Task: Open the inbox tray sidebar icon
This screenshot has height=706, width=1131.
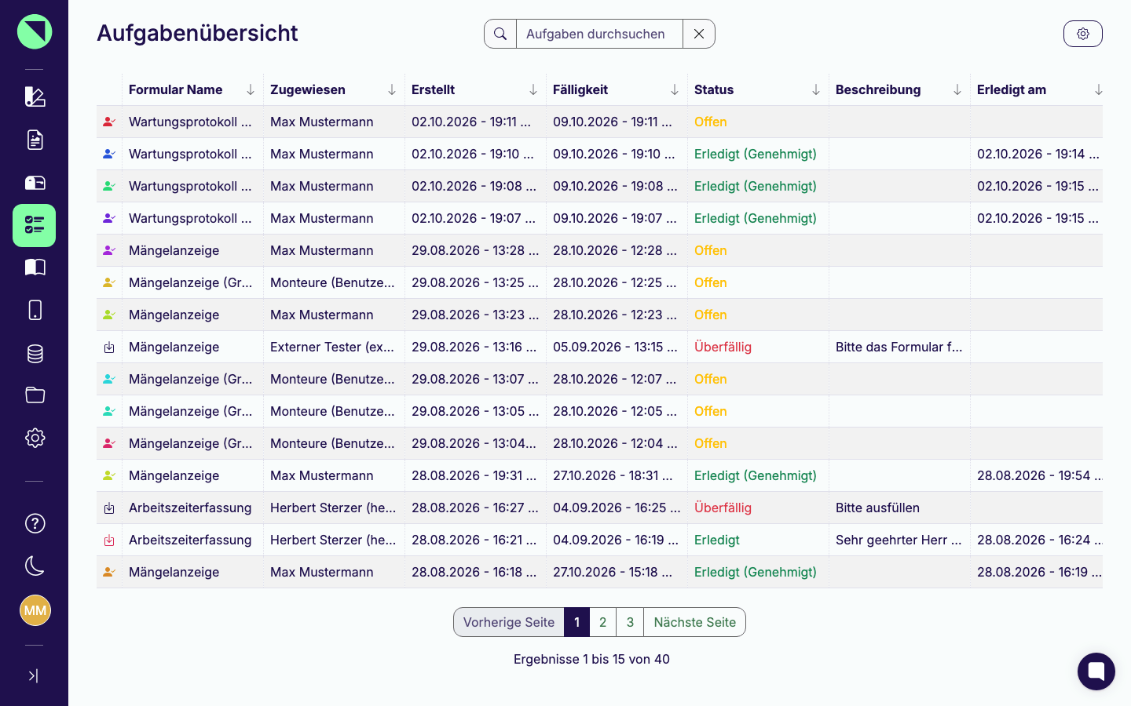Action: (x=35, y=183)
